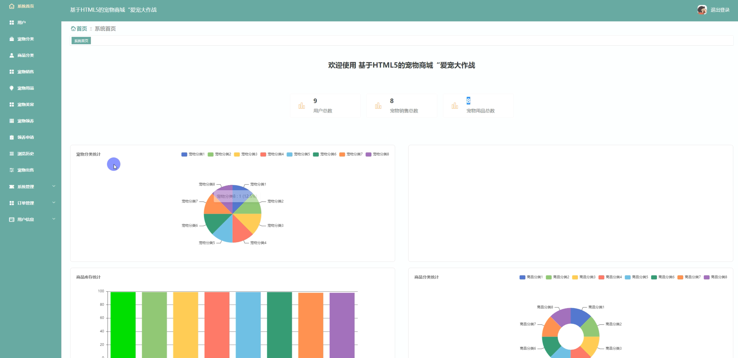Viewport: 738px width, 358px height.
Task: Click the 商品分类6 dark green legend swatch
Action: pos(654,277)
